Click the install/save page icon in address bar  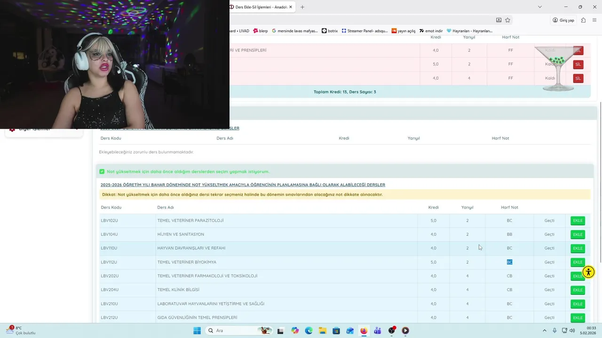point(499,20)
